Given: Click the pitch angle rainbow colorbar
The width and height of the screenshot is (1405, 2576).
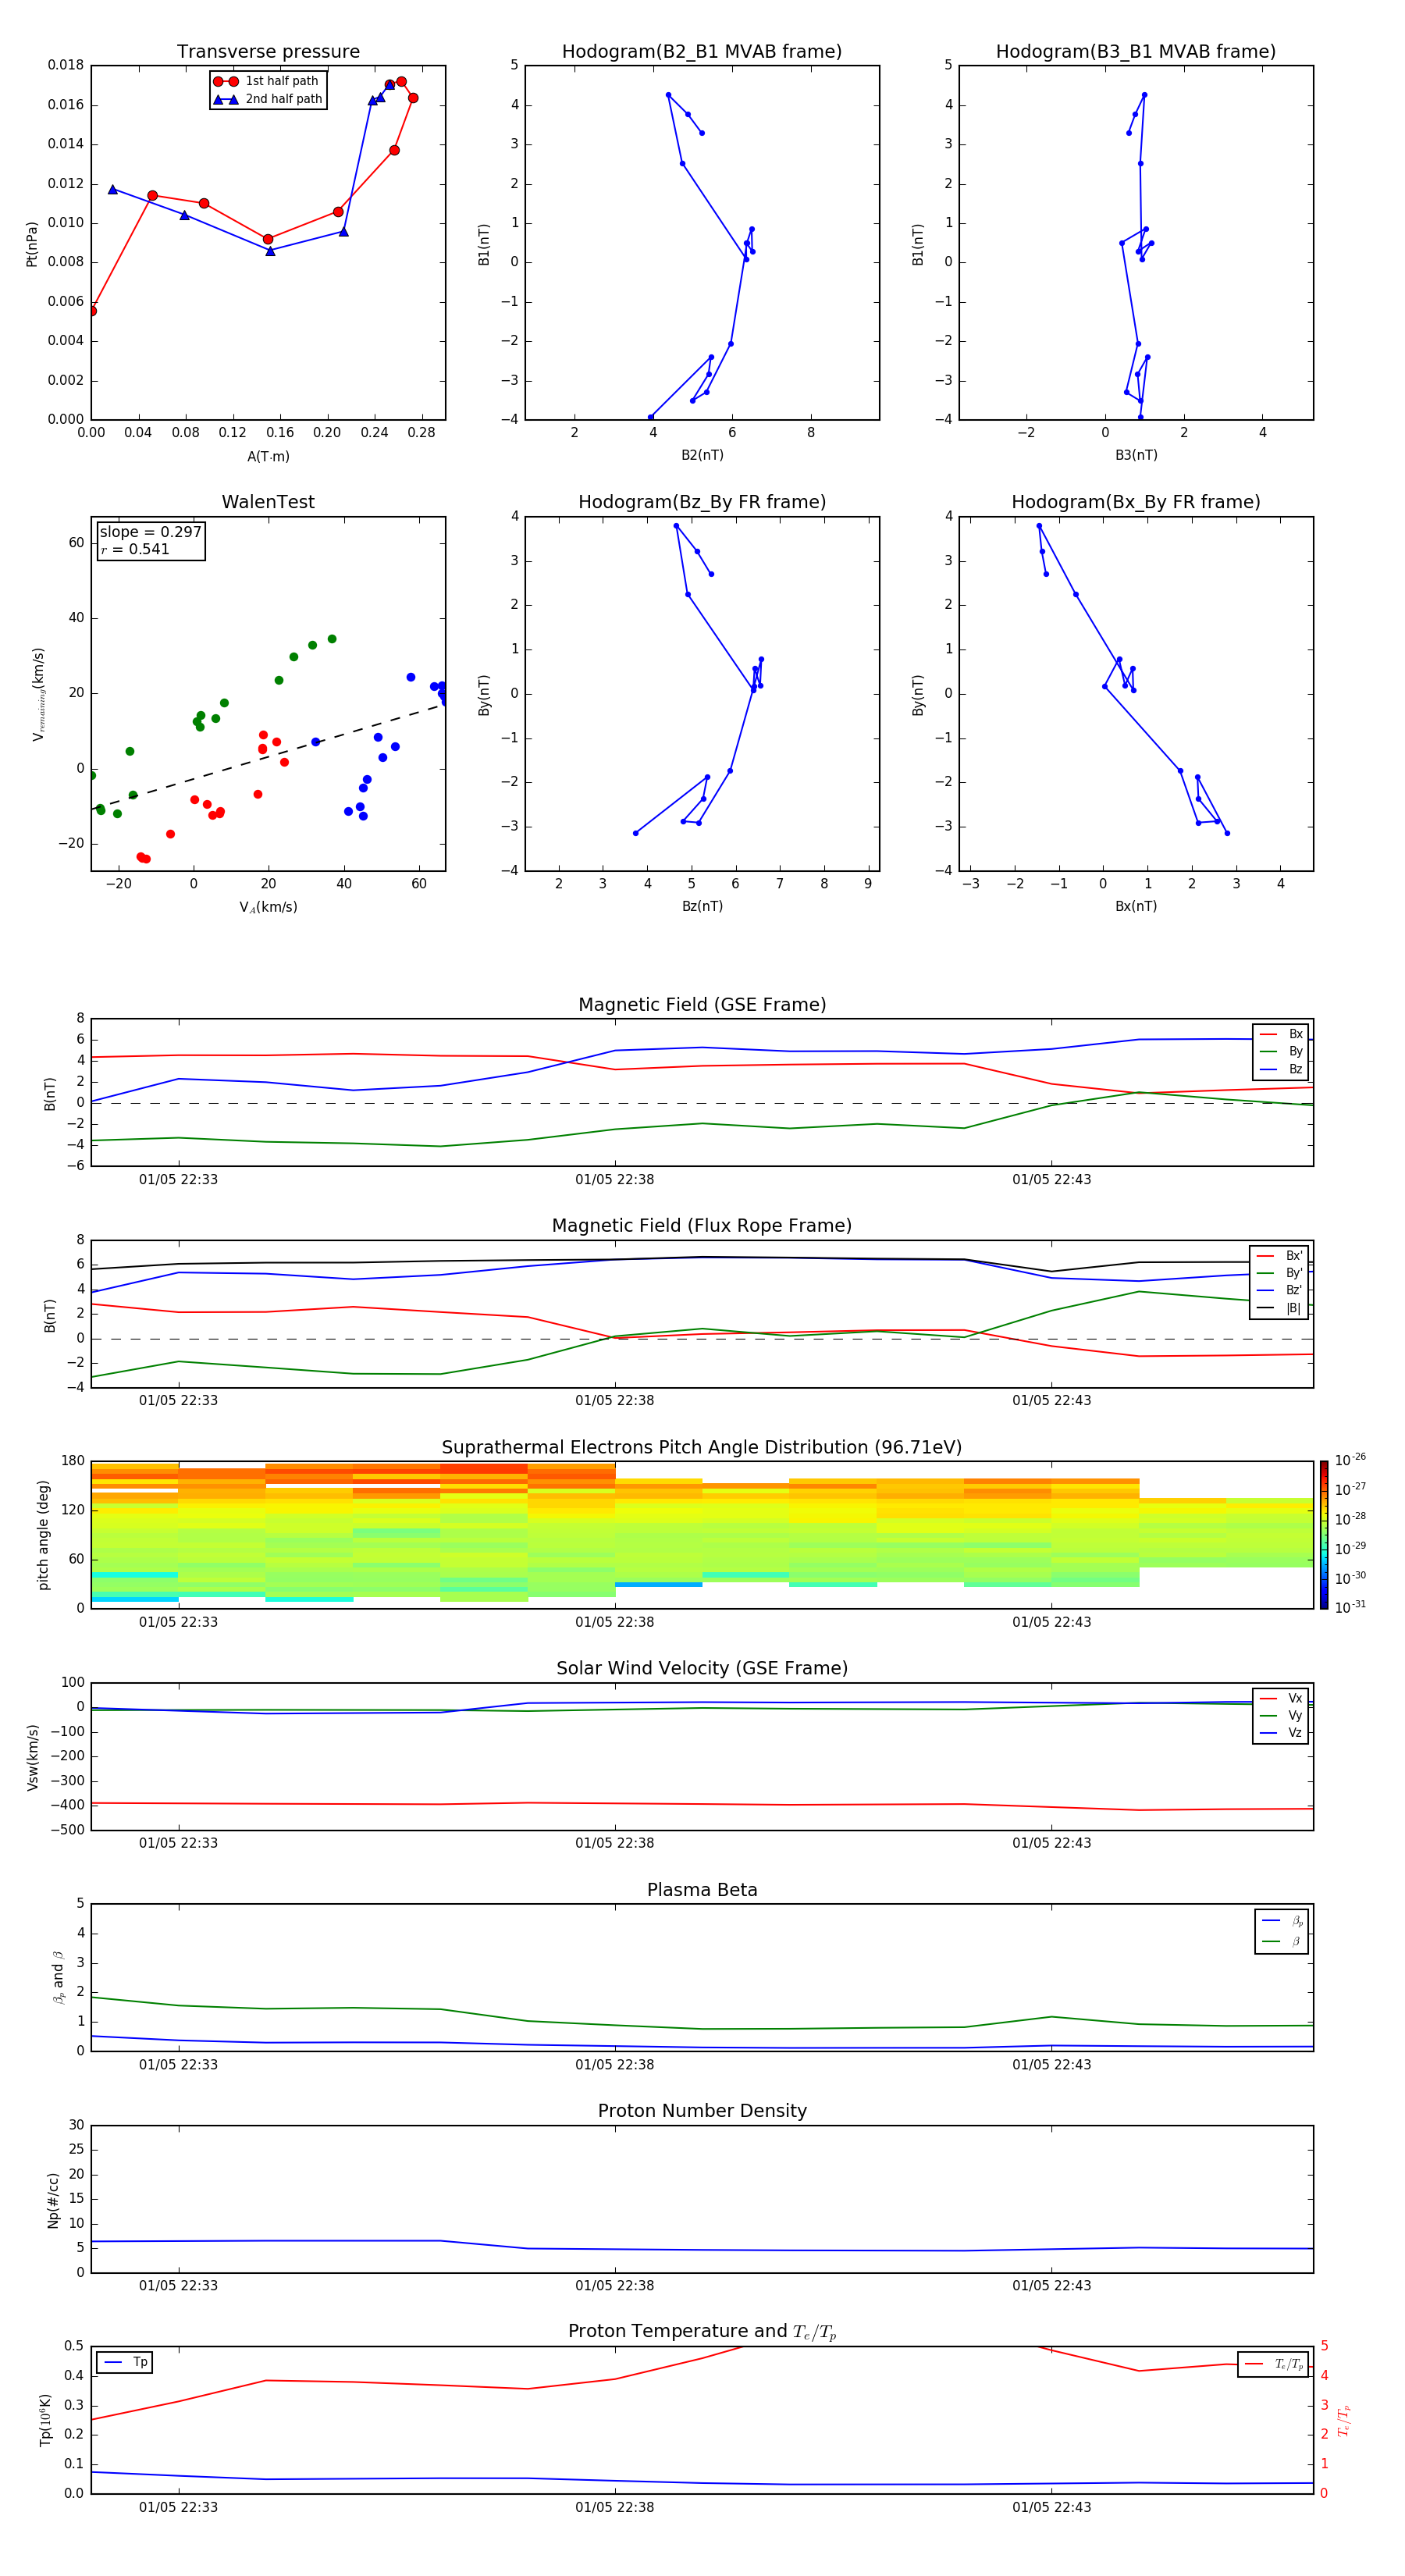Looking at the screenshot, I should [1324, 1534].
